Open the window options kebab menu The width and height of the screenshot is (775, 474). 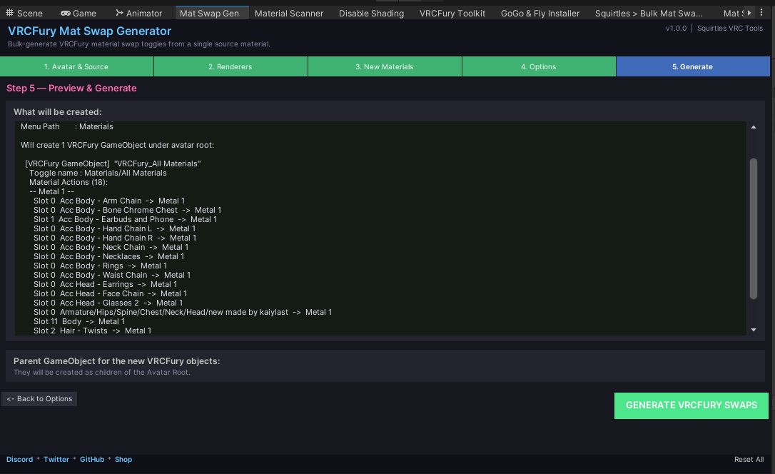(761, 13)
